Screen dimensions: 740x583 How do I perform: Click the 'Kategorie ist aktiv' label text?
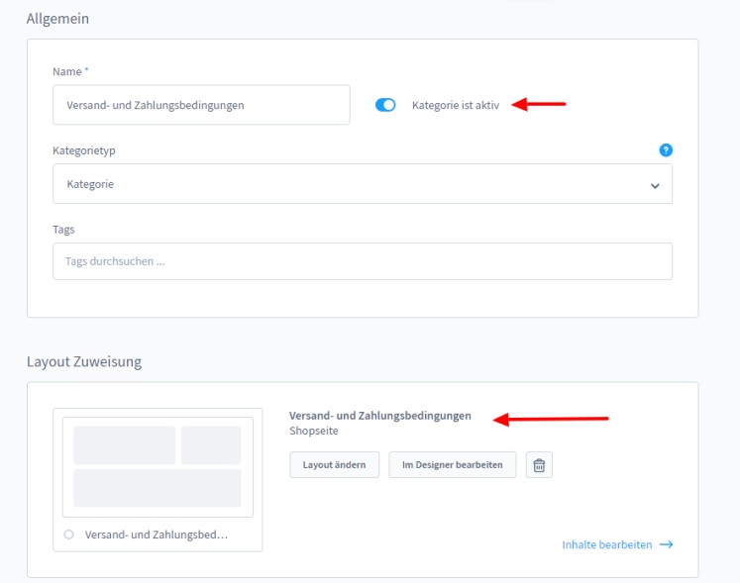point(457,105)
